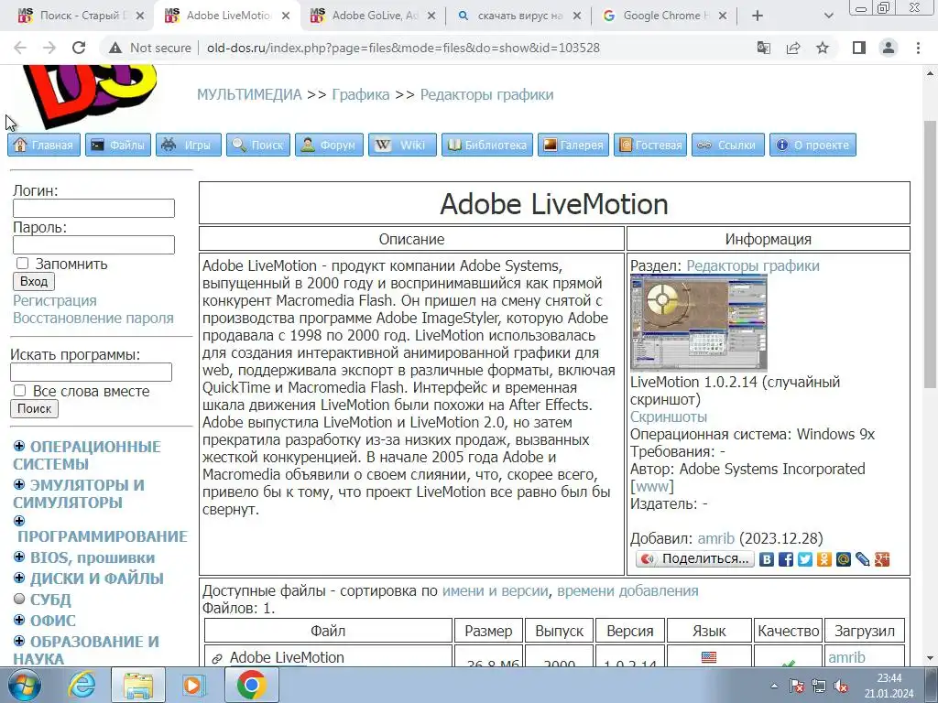
Task: Share via the Facebook icon
Action: point(785,559)
